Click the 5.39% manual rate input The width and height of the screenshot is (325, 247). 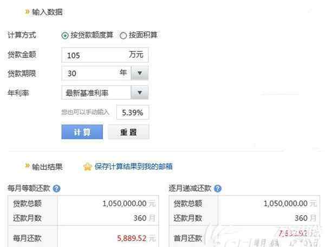pyautogui.click(x=133, y=112)
